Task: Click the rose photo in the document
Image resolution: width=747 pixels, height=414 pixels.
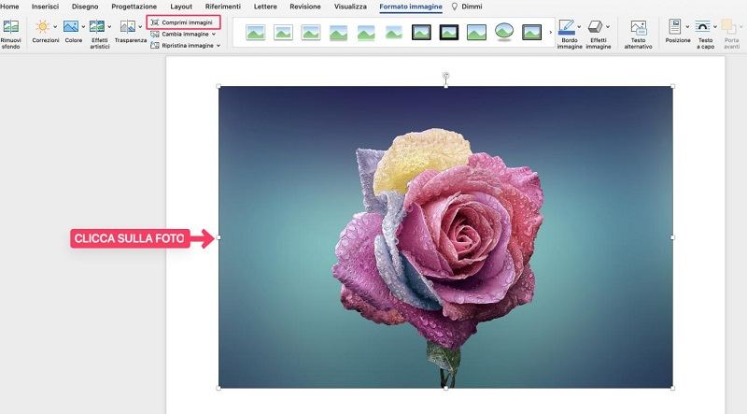Action: tap(445, 237)
